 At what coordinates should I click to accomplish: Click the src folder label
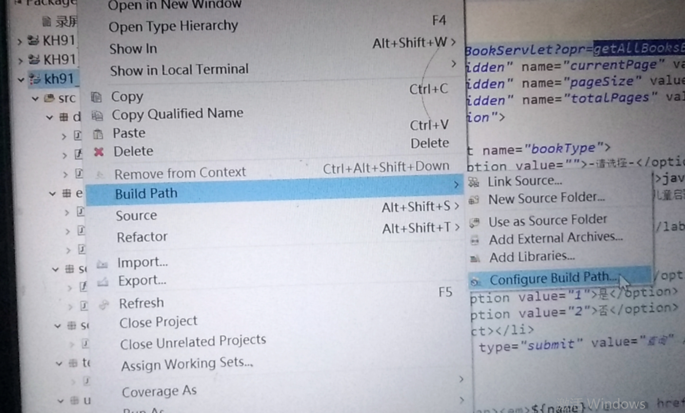[67, 98]
